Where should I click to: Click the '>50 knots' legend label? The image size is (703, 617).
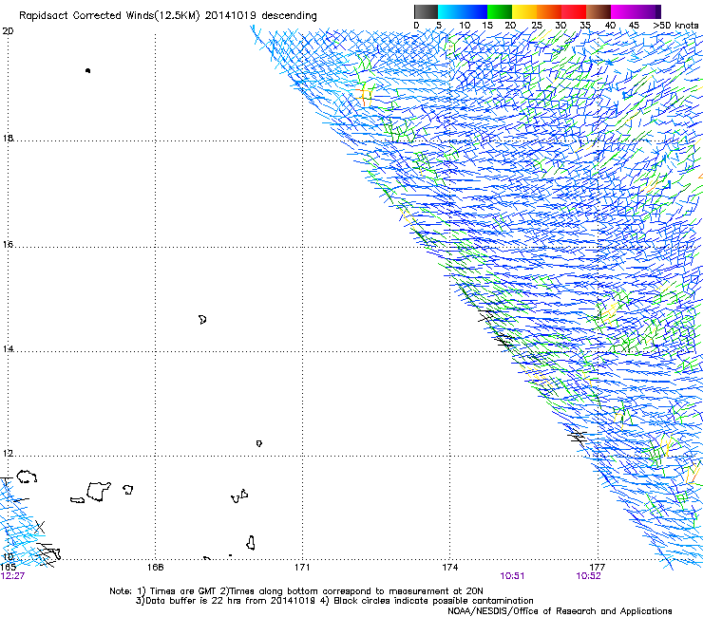coord(675,26)
